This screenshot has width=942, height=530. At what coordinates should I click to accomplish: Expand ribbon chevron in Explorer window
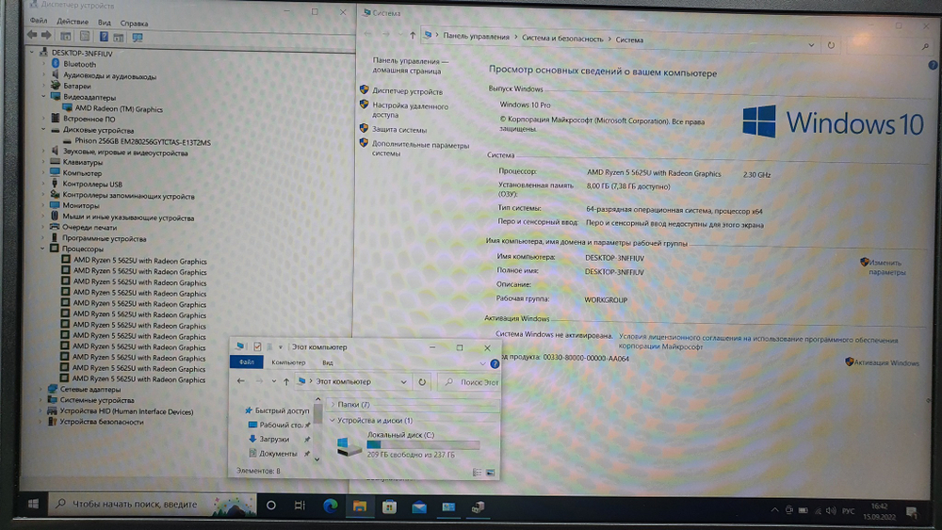482,363
